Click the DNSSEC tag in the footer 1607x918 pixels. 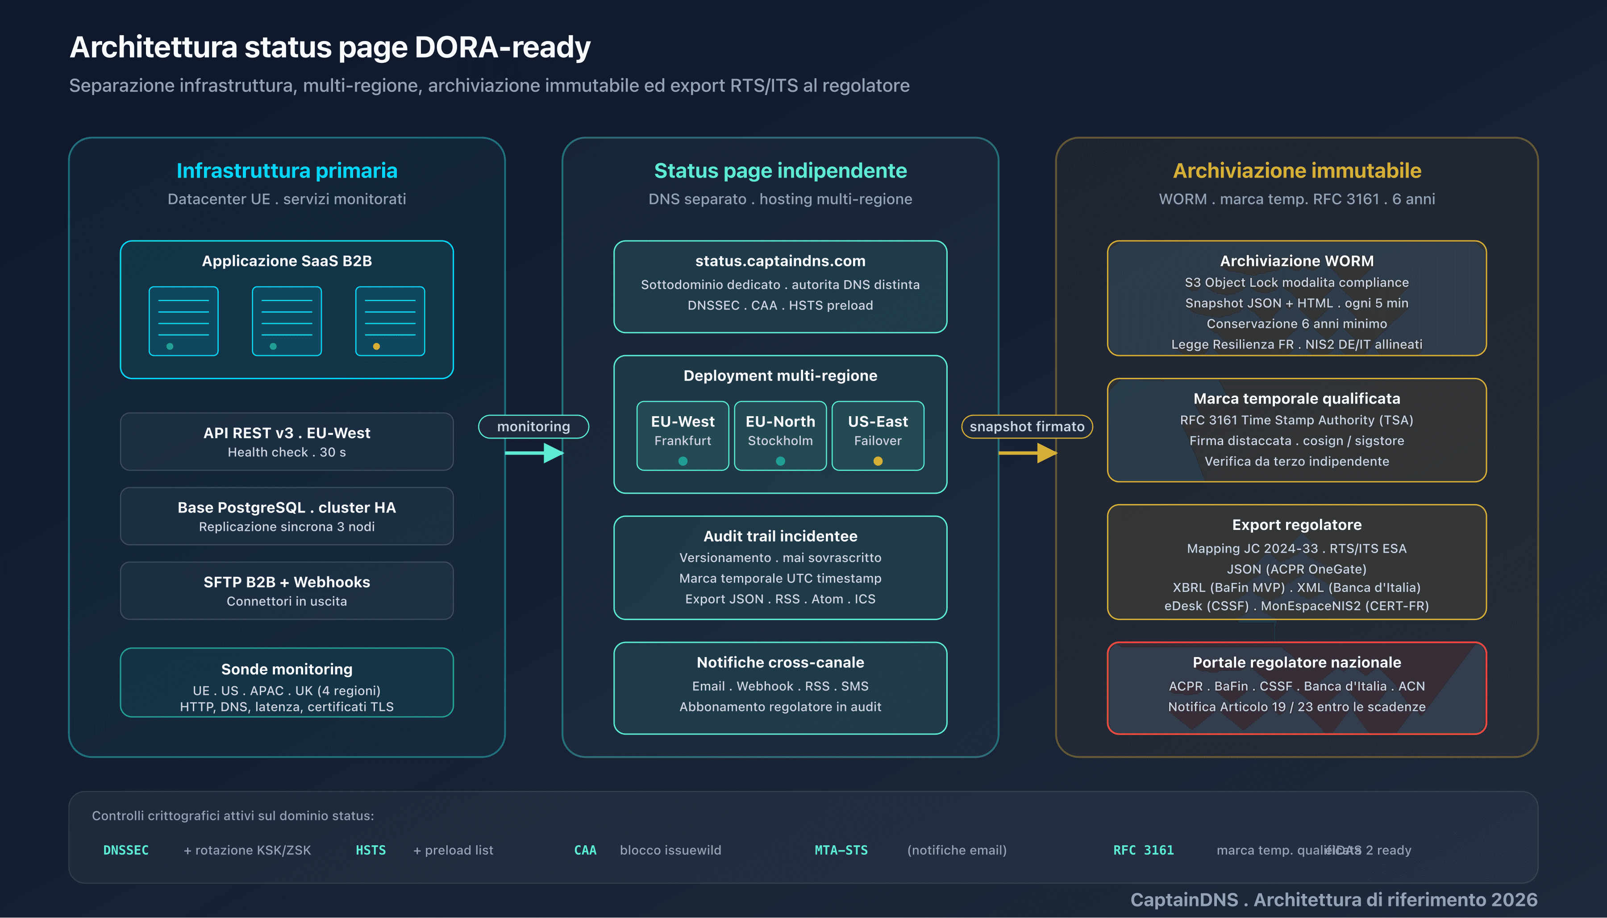click(126, 850)
